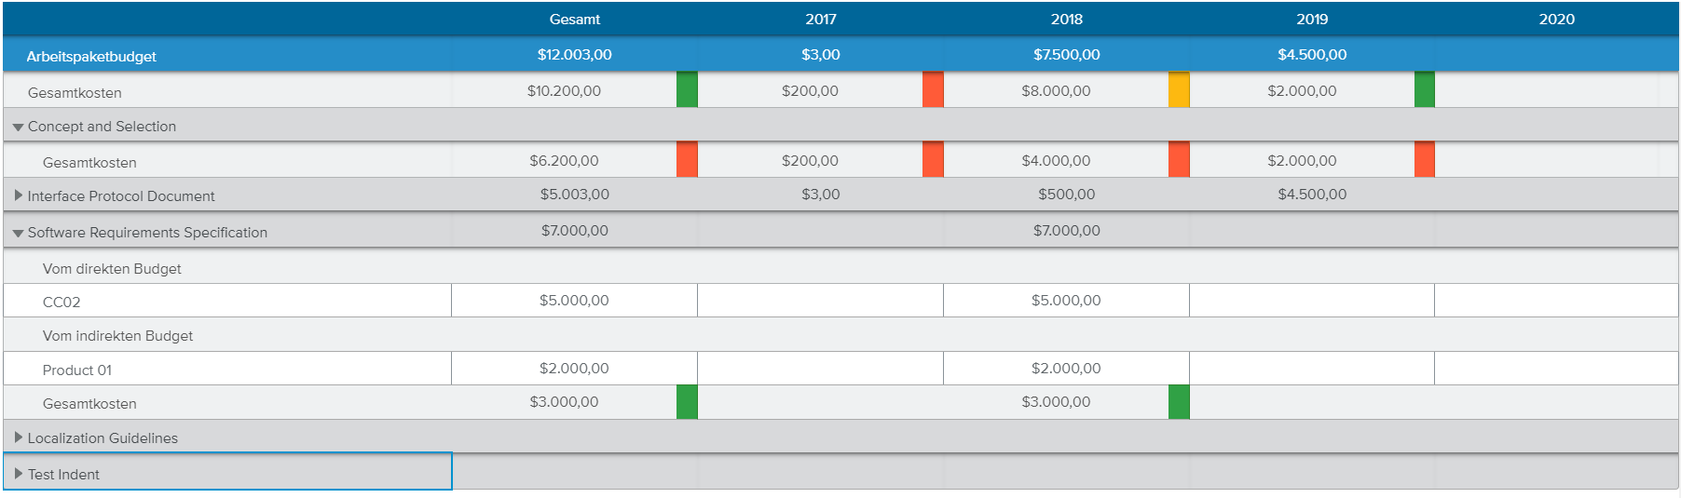Click empty Product 01 cell under 2020
The image size is (1681, 498).
(1556, 369)
